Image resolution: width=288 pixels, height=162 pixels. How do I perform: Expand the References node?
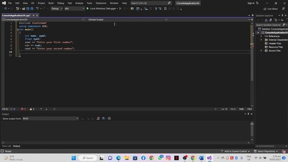pos(261,36)
